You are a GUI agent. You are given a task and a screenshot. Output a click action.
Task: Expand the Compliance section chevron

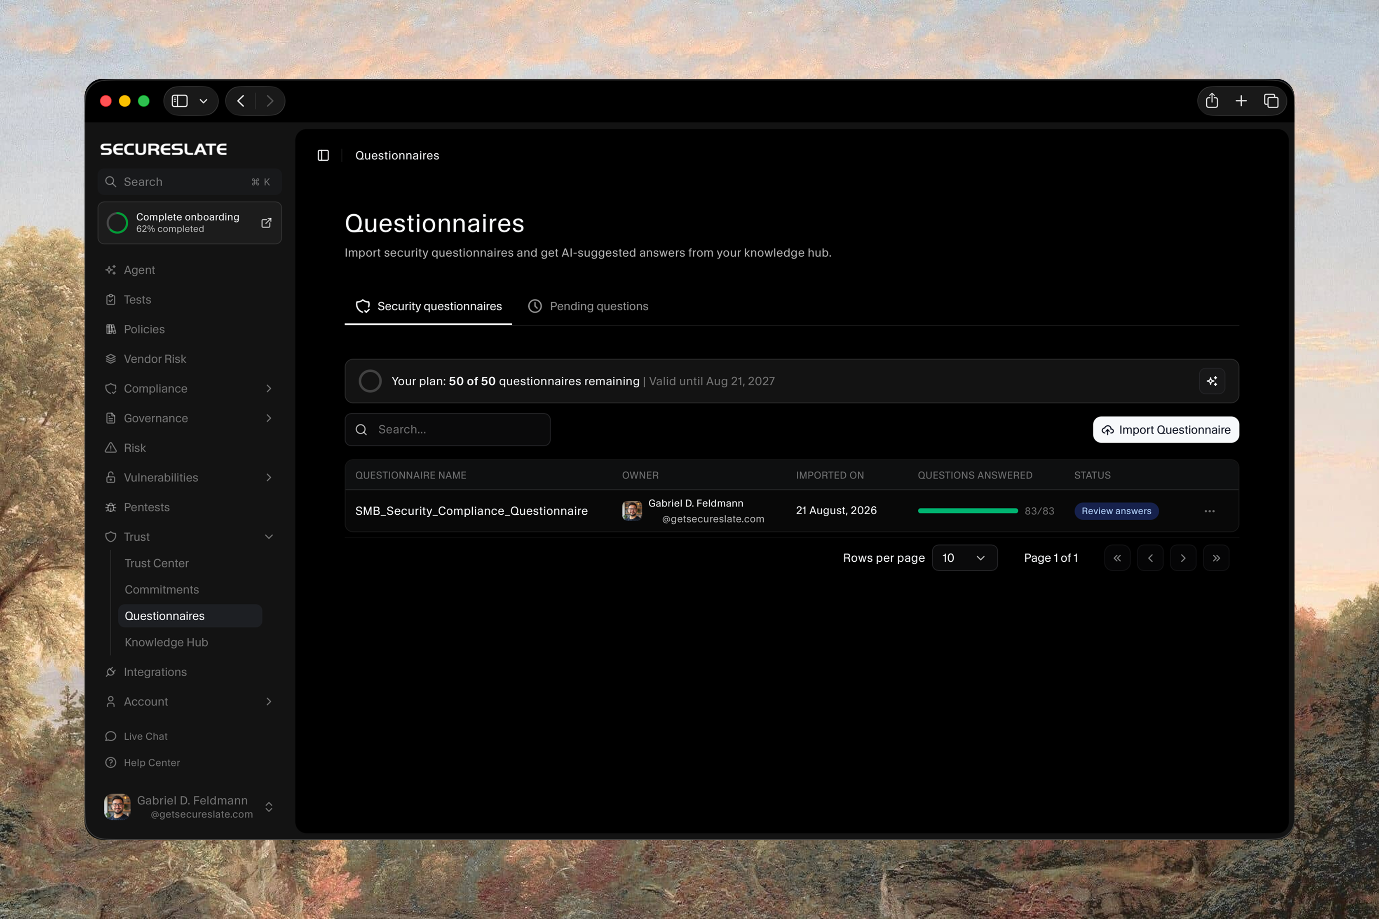tap(268, 389)
